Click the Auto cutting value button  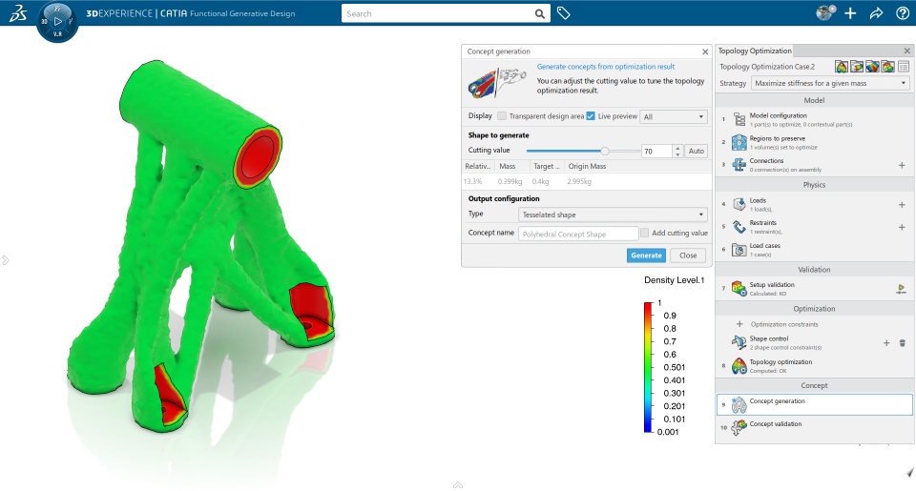[696, 151]
